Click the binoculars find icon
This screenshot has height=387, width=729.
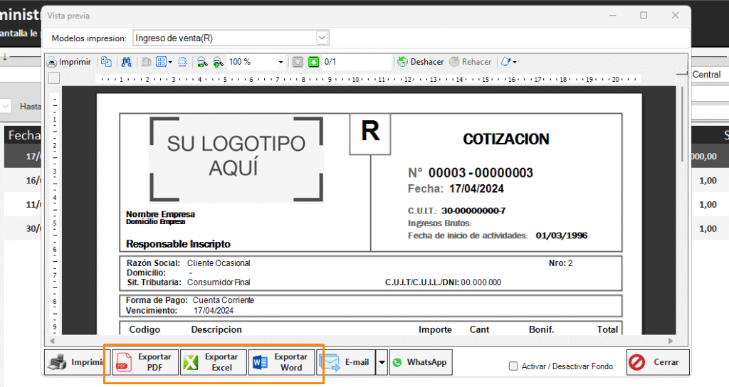(127, 62)
